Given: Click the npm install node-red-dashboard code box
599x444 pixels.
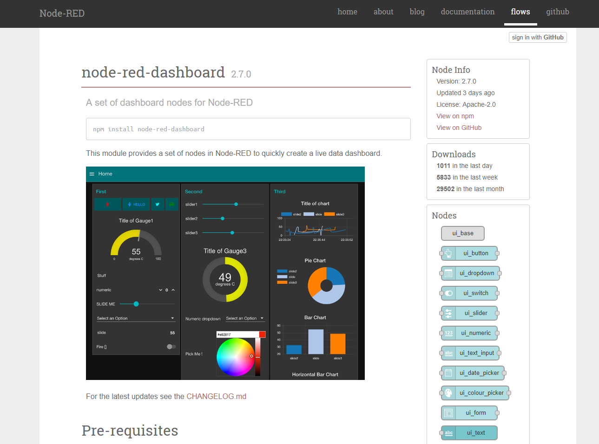Looking at the screenshot, I should [x=248, y=129].
